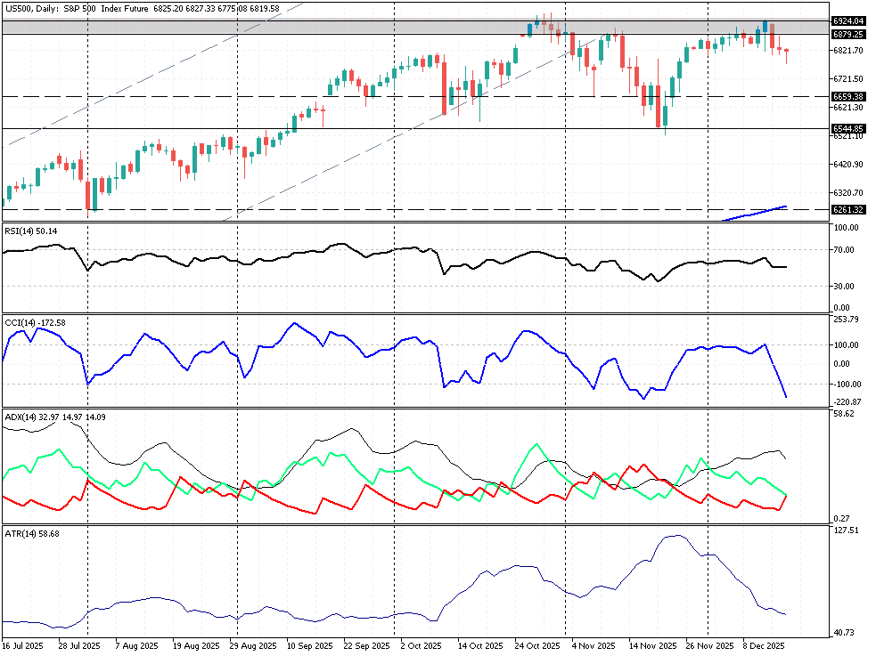Select the 8 Dec 2025 date label
The height and width of the screenshot is (656, 876).
763,645
